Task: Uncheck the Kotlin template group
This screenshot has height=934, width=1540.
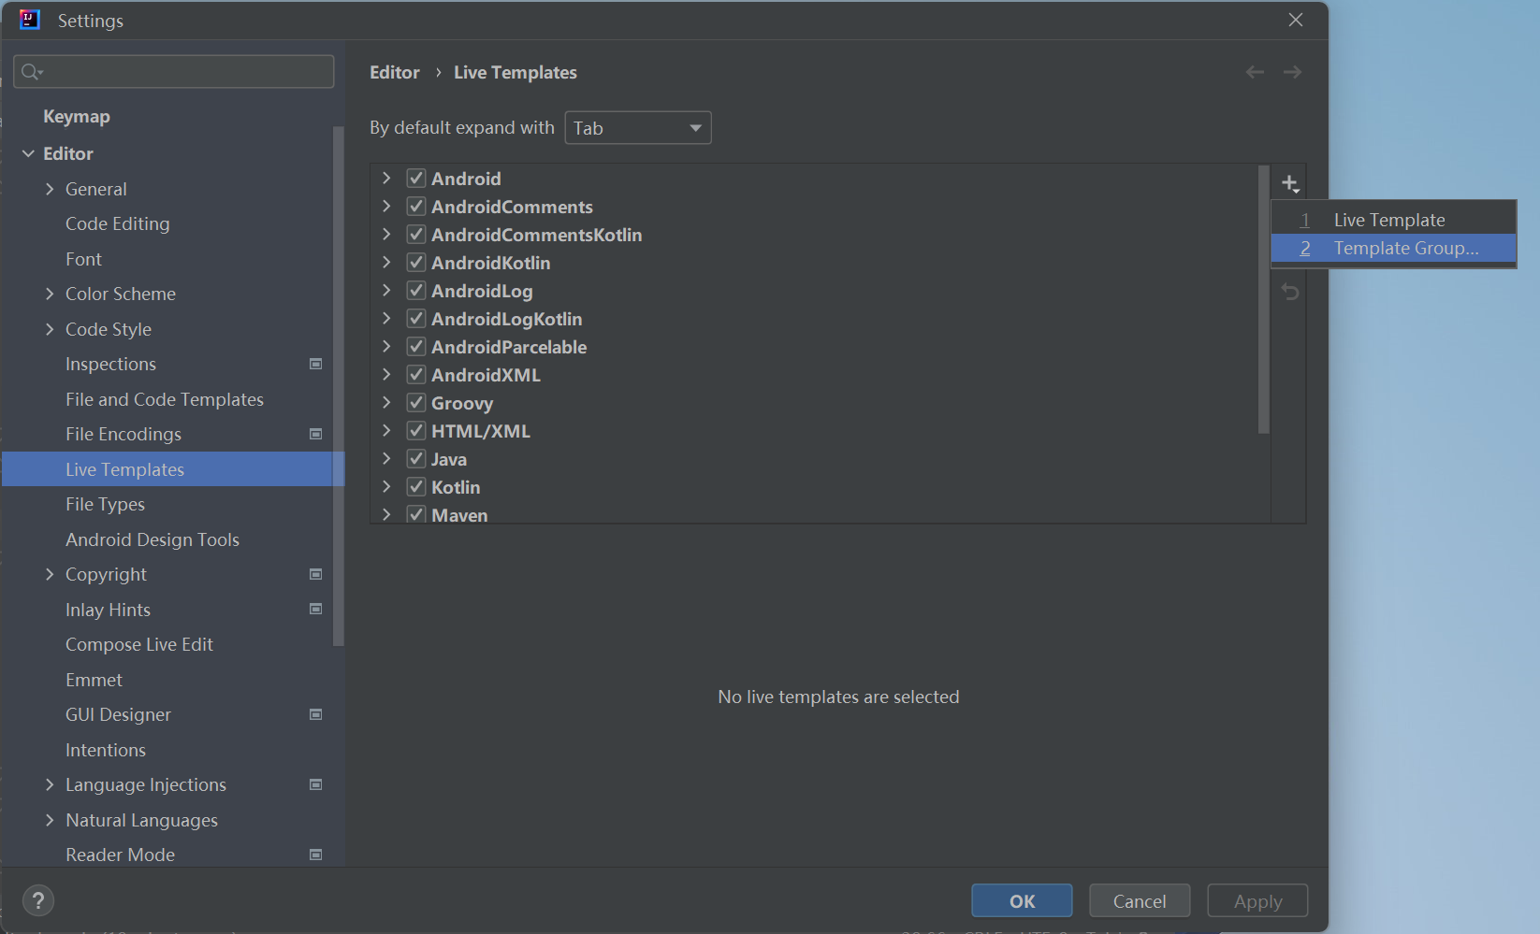Action: click(416, 486)
